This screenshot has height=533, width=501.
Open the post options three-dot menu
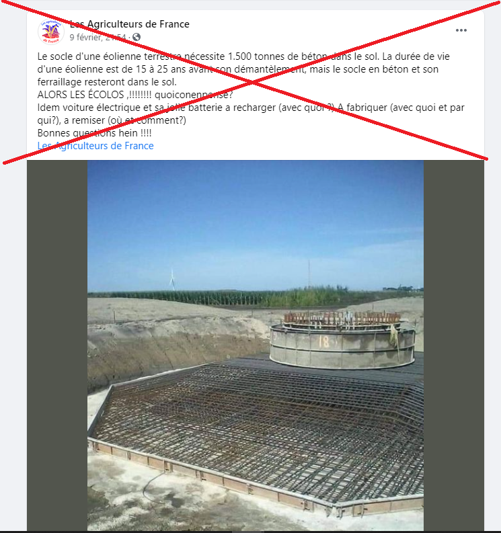click(461, 30)
